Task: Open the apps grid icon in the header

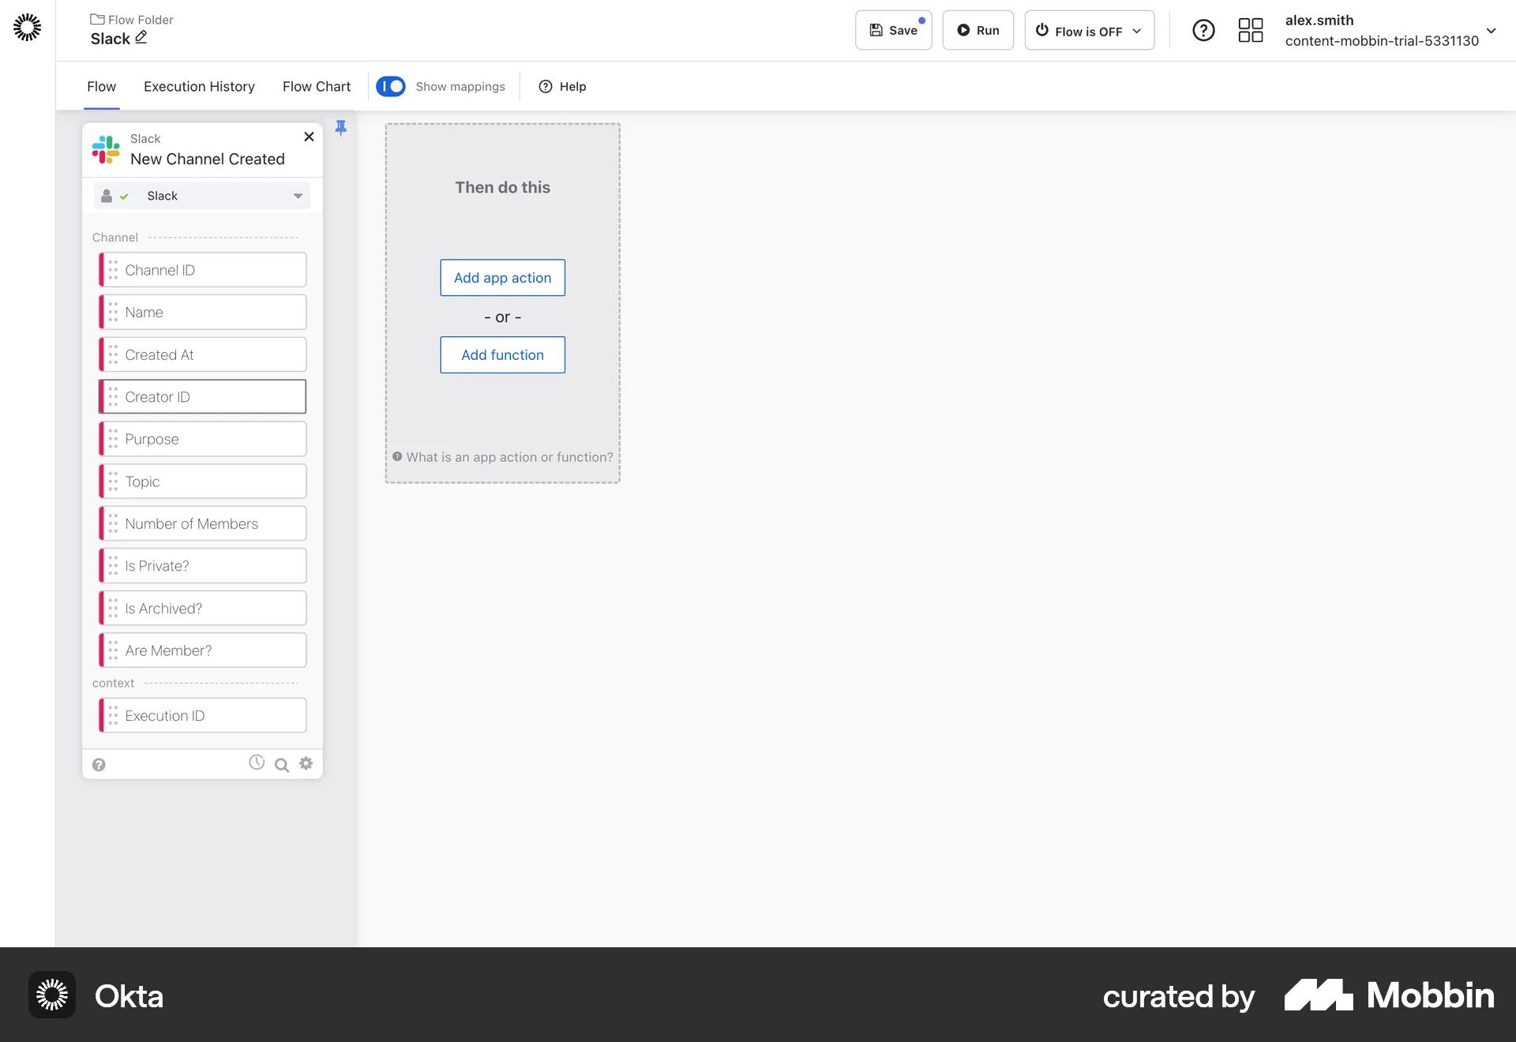Action: point(1250,30)
